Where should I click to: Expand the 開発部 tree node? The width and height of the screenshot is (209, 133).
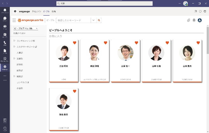pyautogui.click(x=15, y=76)
